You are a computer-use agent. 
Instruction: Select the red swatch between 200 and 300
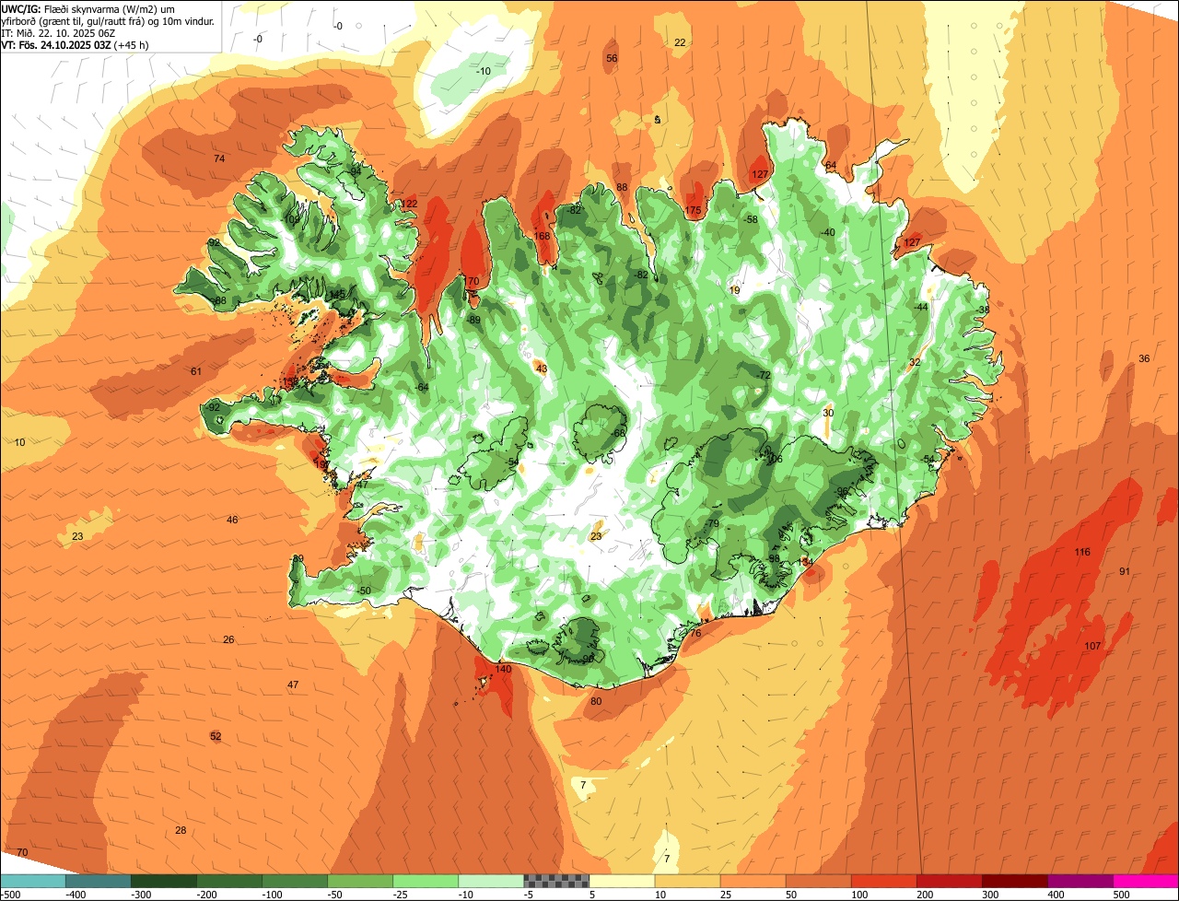tap(949, 882)
